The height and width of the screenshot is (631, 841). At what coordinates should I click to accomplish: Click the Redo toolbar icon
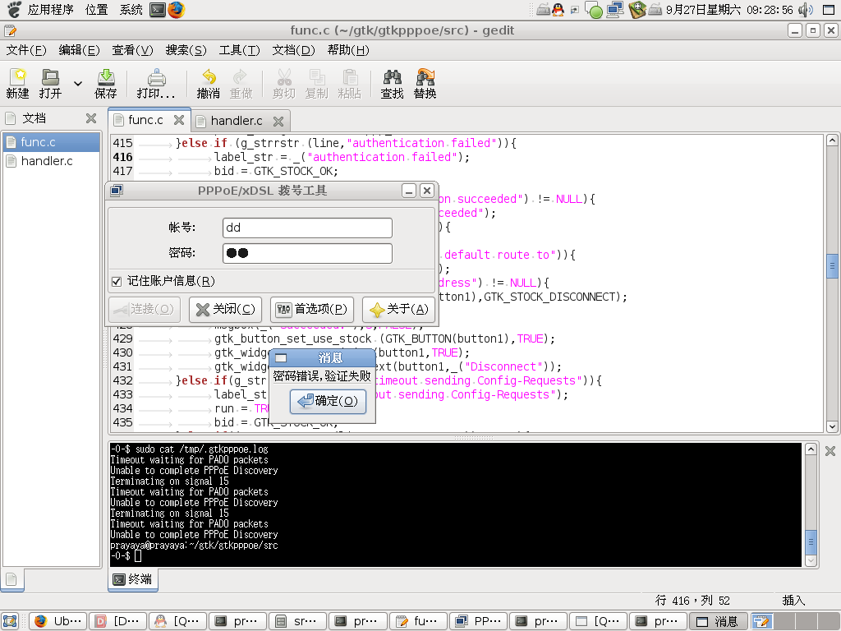[x=241, y=84]
